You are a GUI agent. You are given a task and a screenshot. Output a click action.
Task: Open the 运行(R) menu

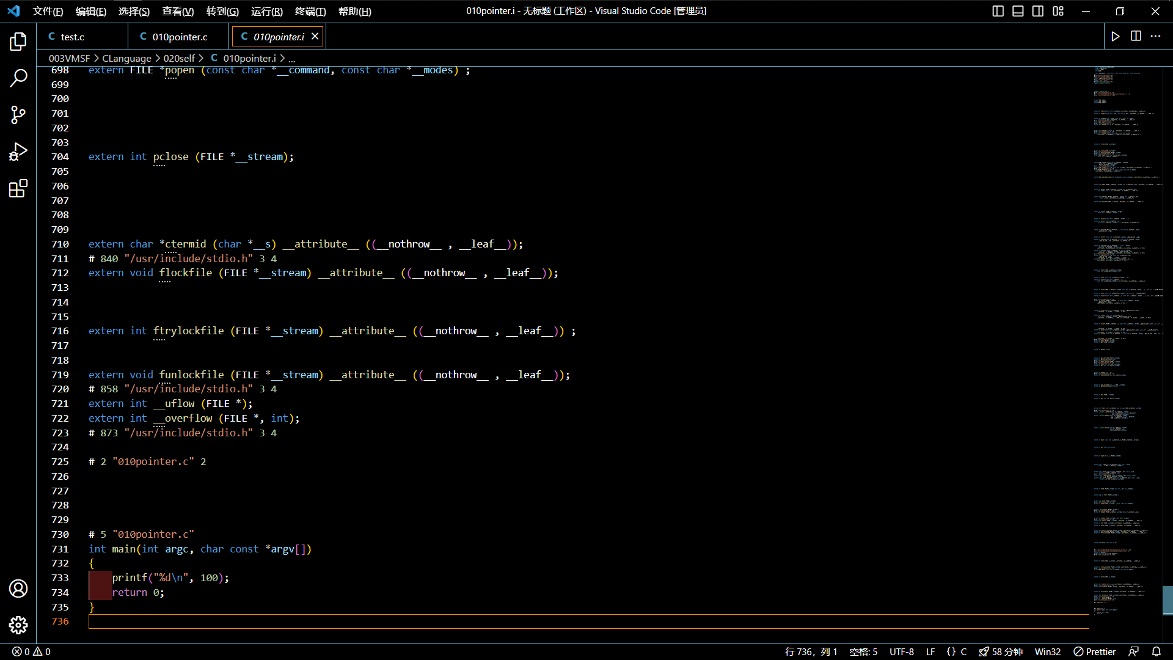pos(267,11)
